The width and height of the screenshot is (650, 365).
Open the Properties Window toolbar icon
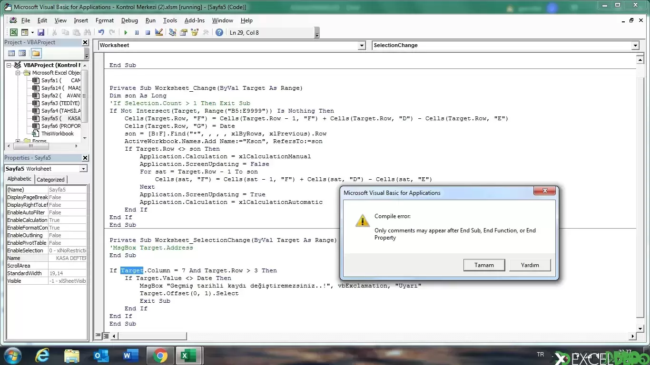coord(183,32)
